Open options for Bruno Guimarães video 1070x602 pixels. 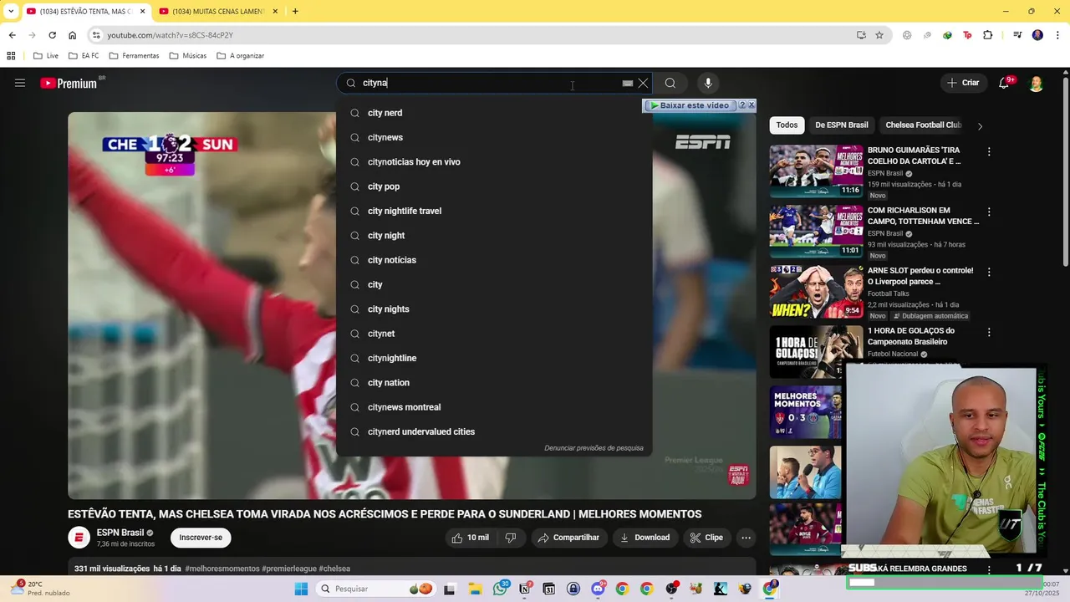[989, 152]
